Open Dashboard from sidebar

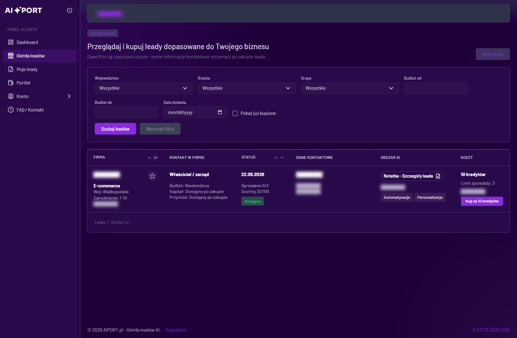click(40, 42)
